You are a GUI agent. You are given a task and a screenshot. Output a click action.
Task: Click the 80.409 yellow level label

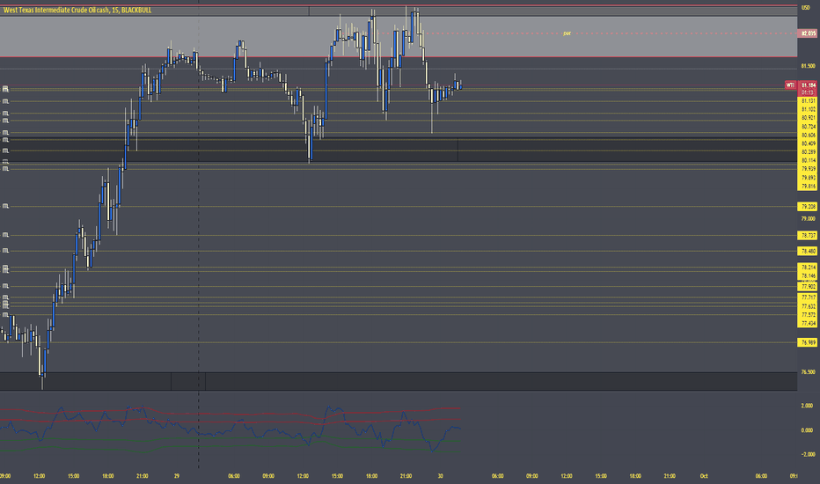(x=808, y=143)
